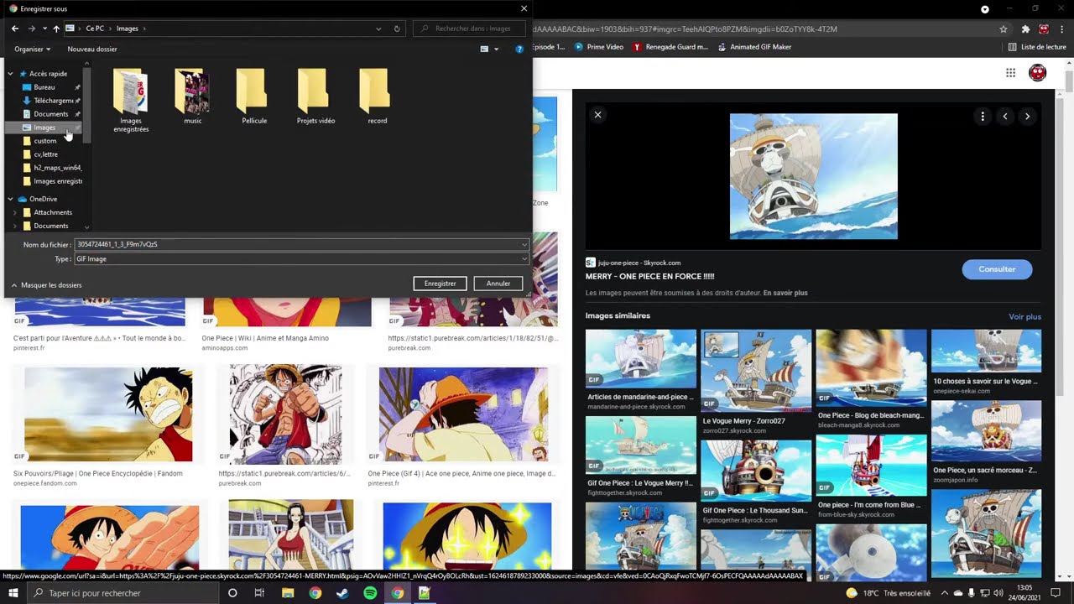Open the Type file format combo box
This screenshot has height=604, width=1074.
[x=301, y=259]
